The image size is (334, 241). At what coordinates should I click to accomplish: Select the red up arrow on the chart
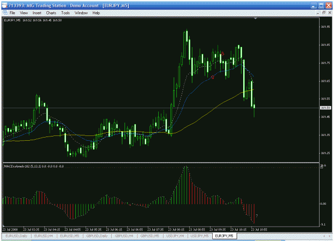point(212,77)
